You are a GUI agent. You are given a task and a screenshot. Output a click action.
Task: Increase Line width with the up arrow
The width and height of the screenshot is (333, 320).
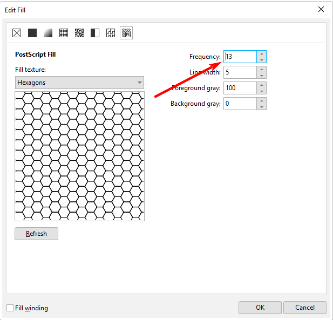(262, 70)
